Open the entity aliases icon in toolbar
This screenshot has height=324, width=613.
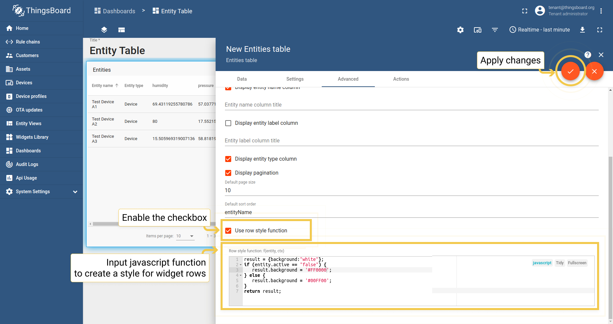click(477, 30)
